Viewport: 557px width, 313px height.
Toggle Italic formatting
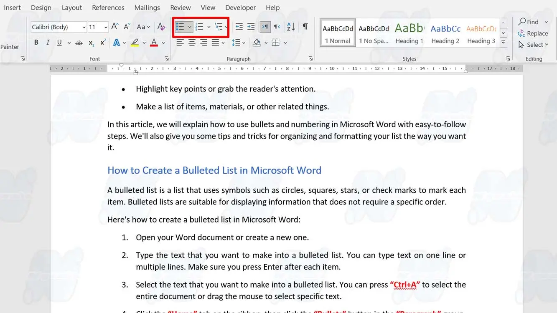[x=48, y=43]
